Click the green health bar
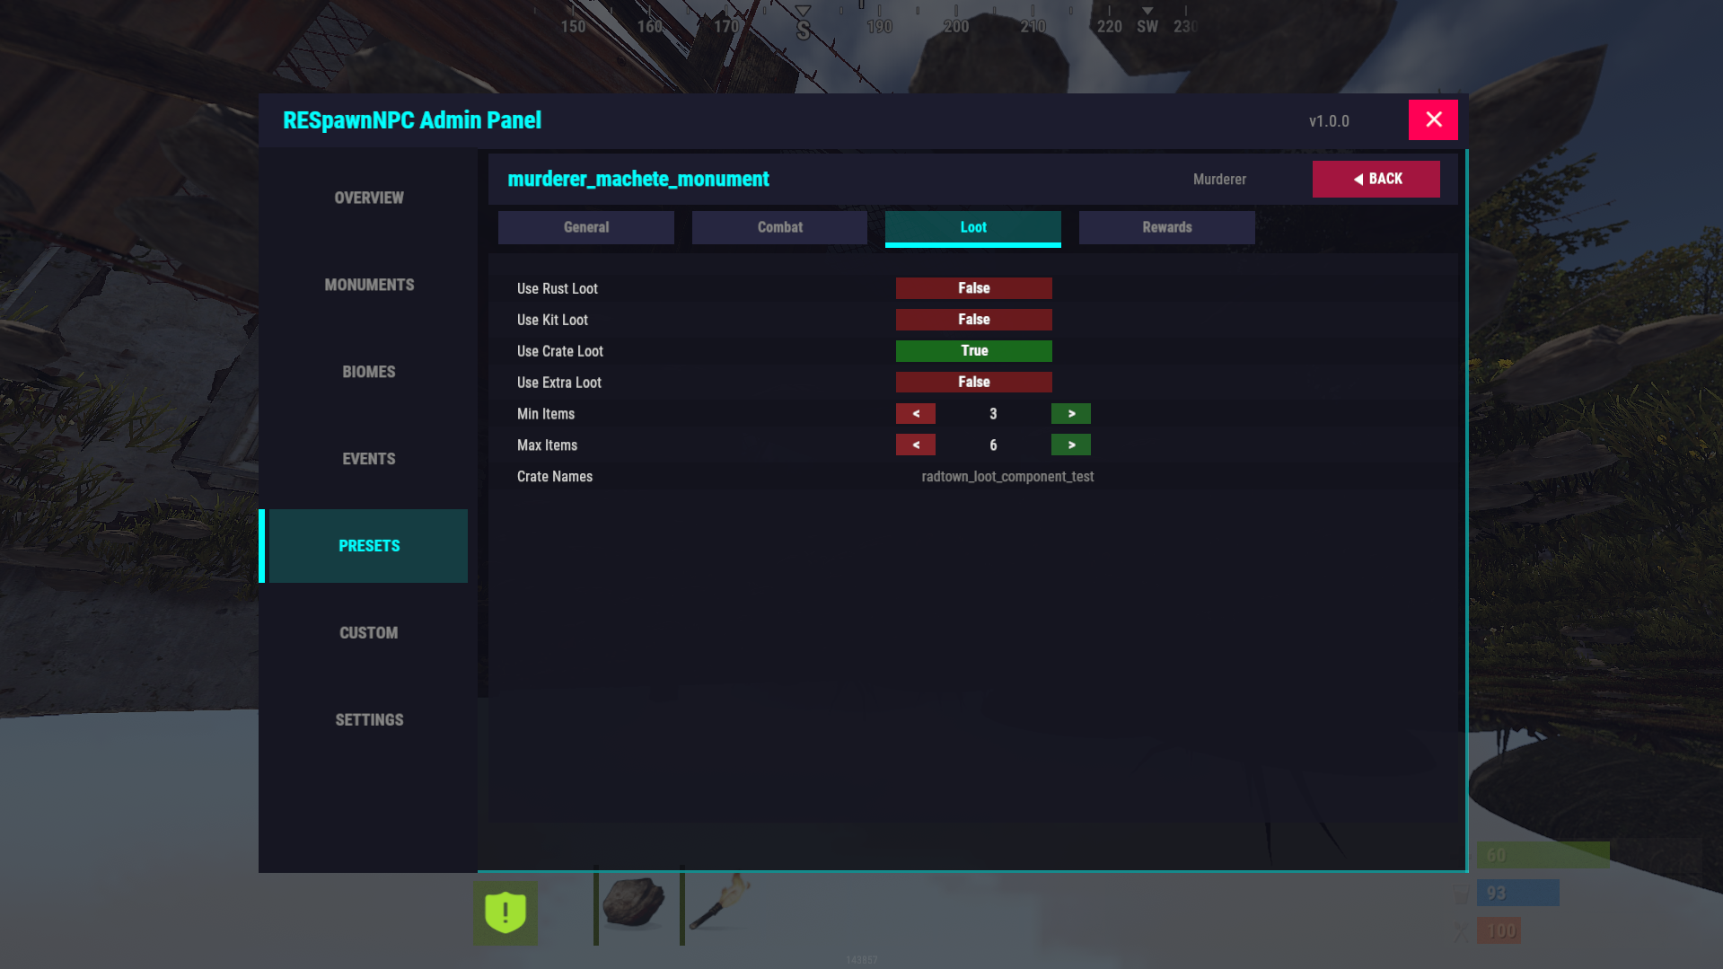 point(1543,855)
